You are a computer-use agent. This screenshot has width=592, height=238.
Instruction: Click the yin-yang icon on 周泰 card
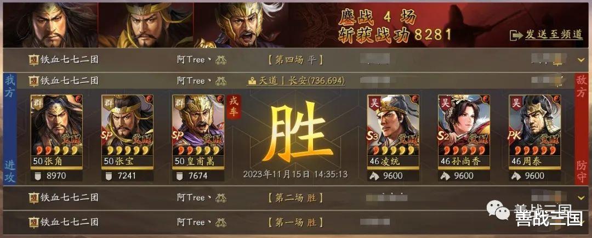[x=556, y=99]
